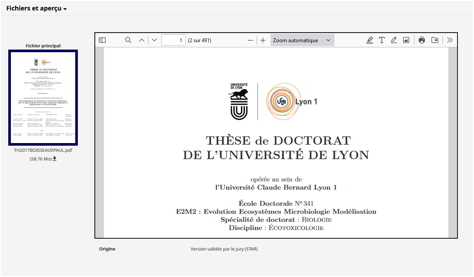The width and height of the screenshot is (474, 277).
Task: Click the TH2017BOISSEAUXPAUL.pdf file name
Action: (x=43, y=150)
